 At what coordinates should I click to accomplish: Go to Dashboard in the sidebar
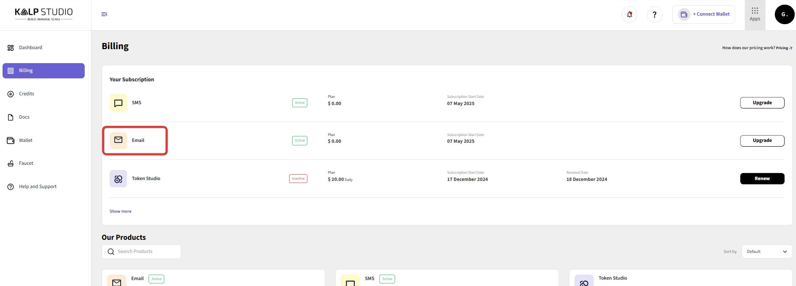click(x=30, y=48)
